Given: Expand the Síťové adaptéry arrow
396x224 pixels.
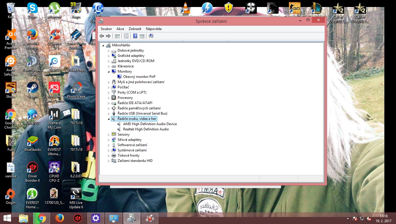Looking at the screenshot, I should coord(109,140).
